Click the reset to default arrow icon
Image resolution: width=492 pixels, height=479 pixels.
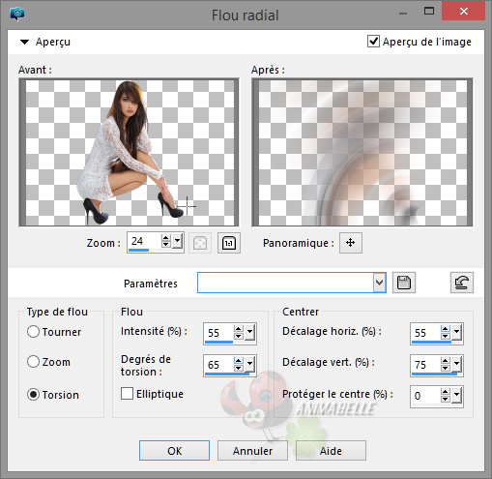(x=462, y=283)
